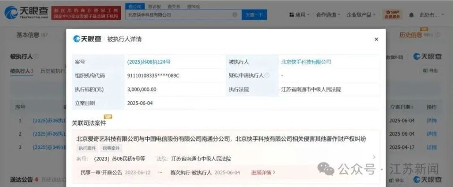Open 北京快手科技有限公司 company link in dialog
453x187 pixels.
[x=306, y=62]
